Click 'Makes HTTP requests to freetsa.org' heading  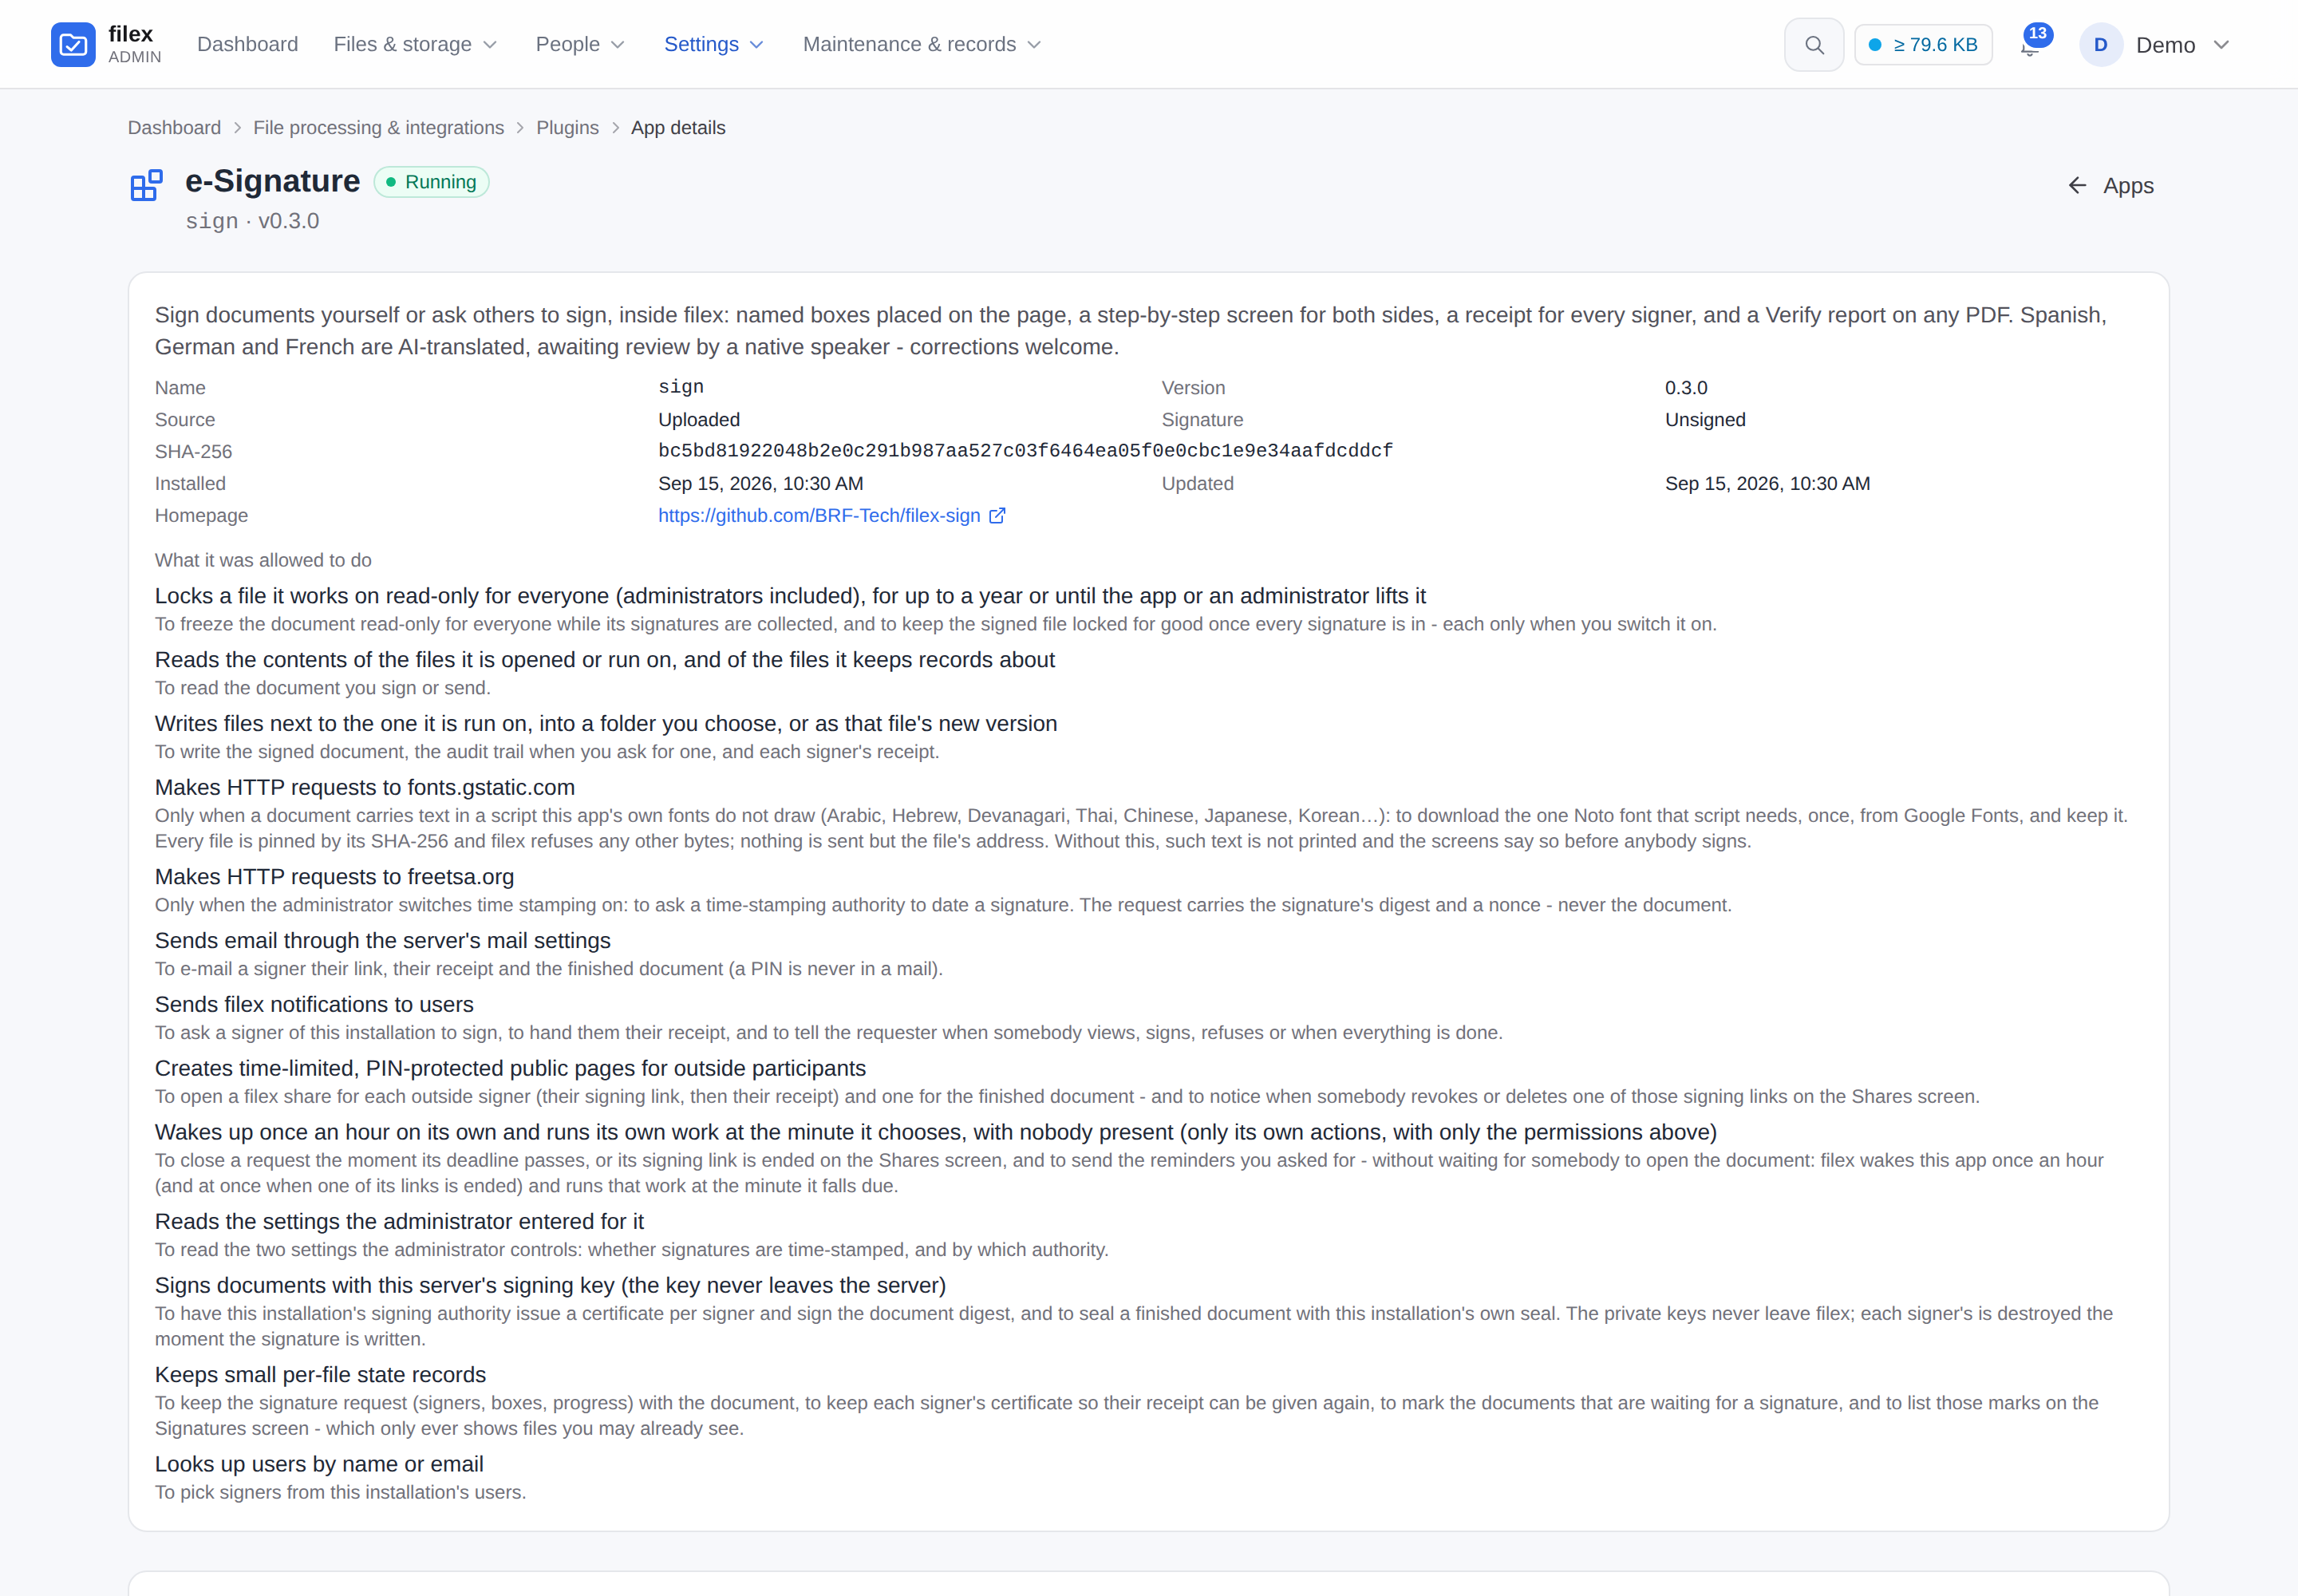(334, 877)
